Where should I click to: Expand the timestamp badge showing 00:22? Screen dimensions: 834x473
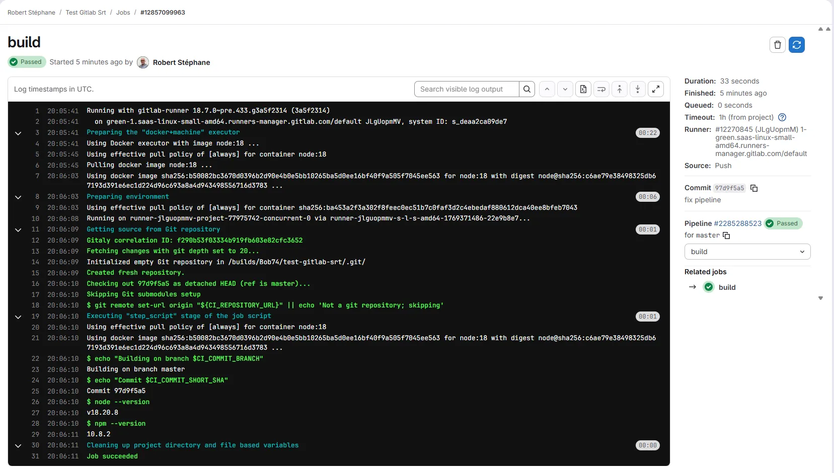(647, 133)
